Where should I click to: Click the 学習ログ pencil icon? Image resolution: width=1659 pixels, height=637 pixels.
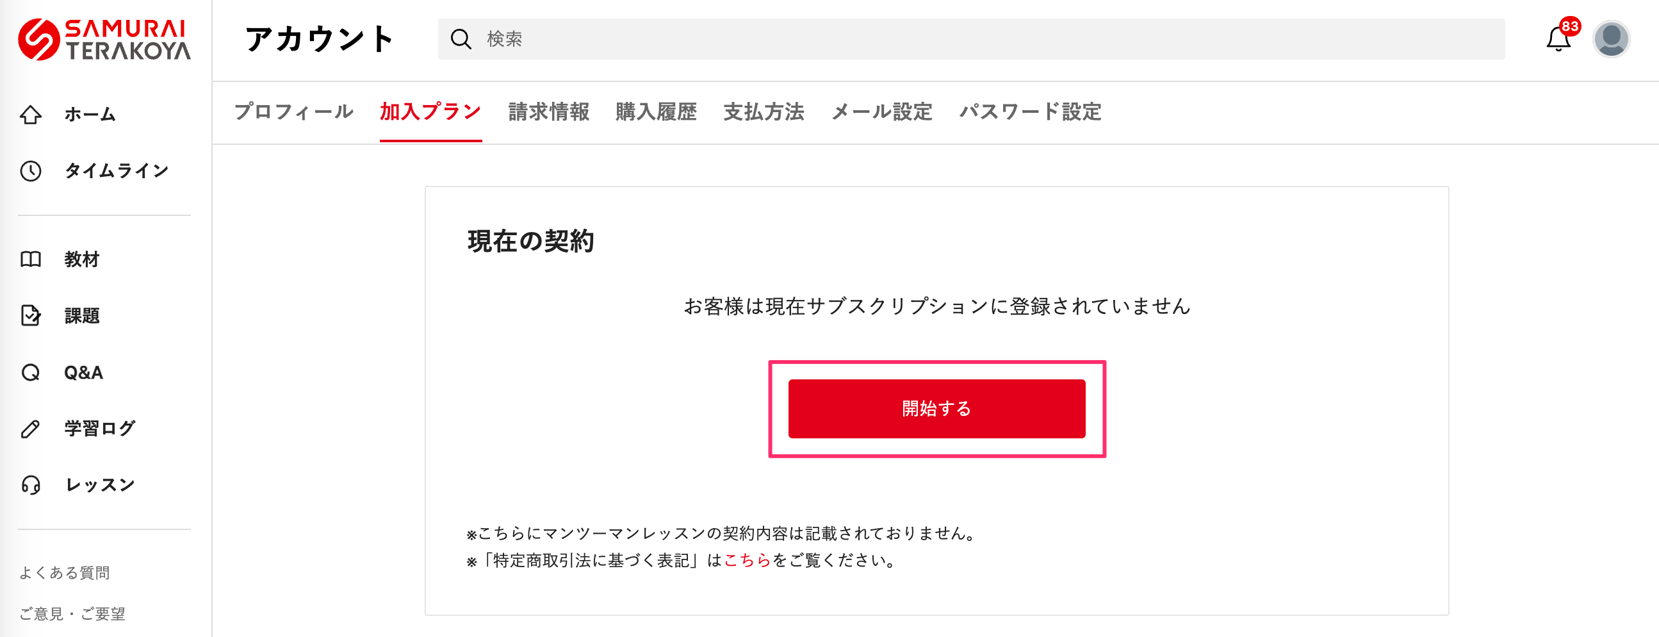pos(31,428)
